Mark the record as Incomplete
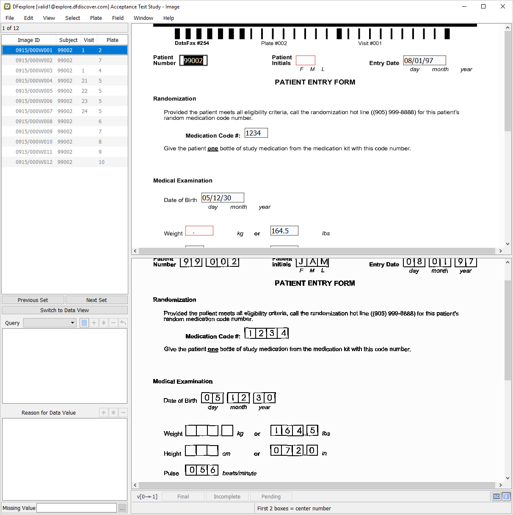 pos(227,496)
